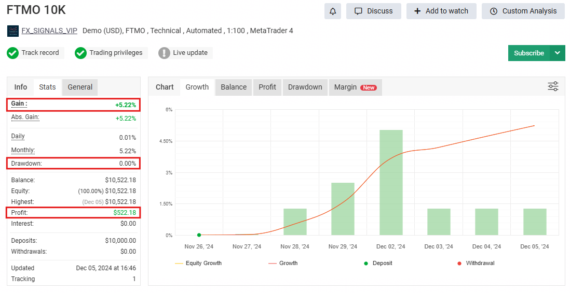Select the Balance chart tab

tap(234, 87)
